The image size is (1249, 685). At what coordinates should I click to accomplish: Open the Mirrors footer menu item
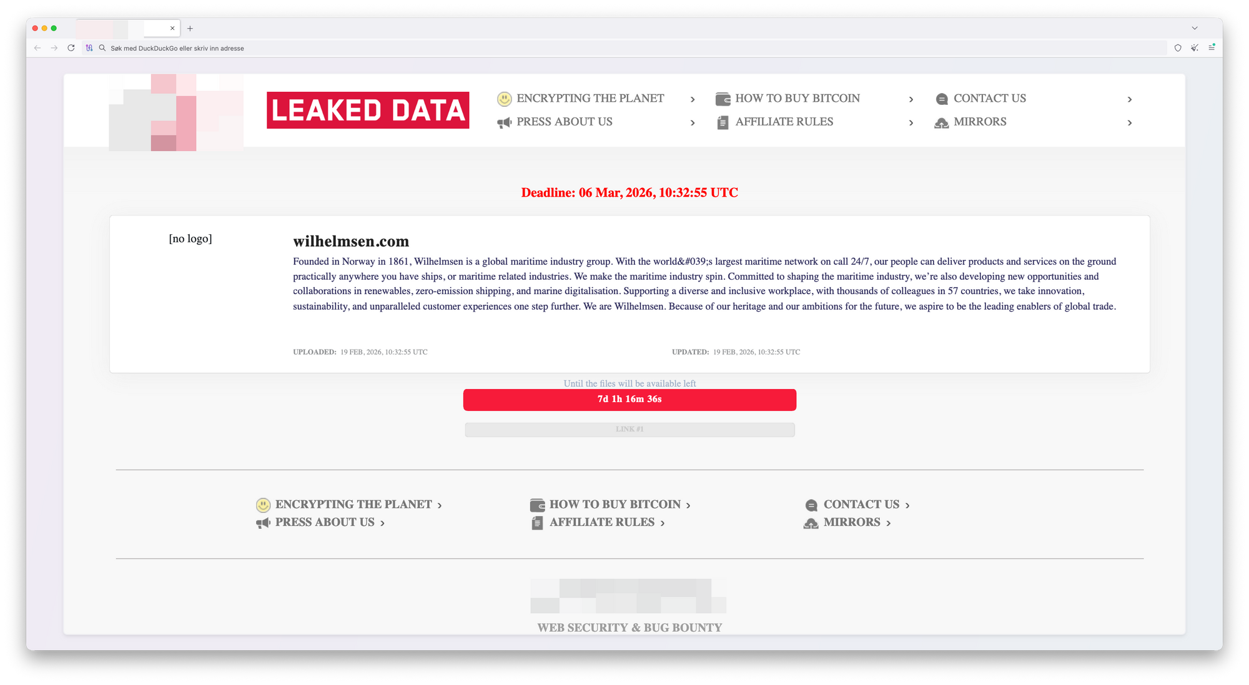(851, 523)
